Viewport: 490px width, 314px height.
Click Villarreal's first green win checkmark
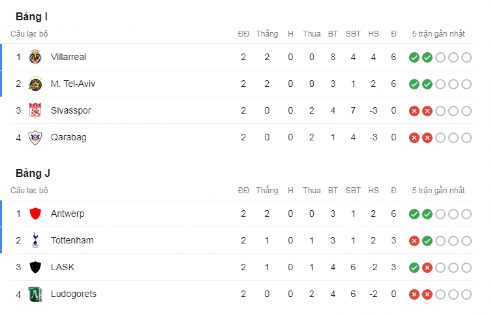pos(414,58)
